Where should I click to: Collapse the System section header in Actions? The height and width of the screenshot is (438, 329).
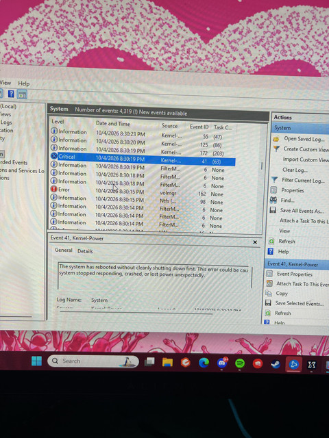pos(300,128)
